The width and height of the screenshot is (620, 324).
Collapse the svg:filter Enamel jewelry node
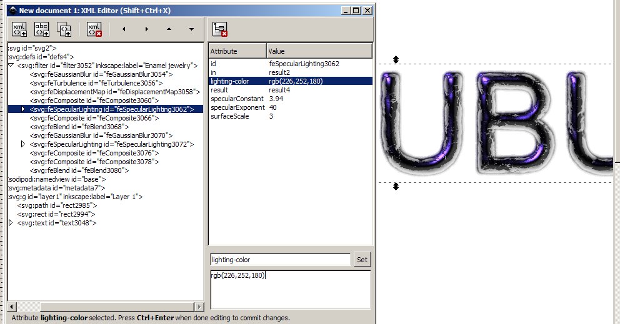click(11, 65)
